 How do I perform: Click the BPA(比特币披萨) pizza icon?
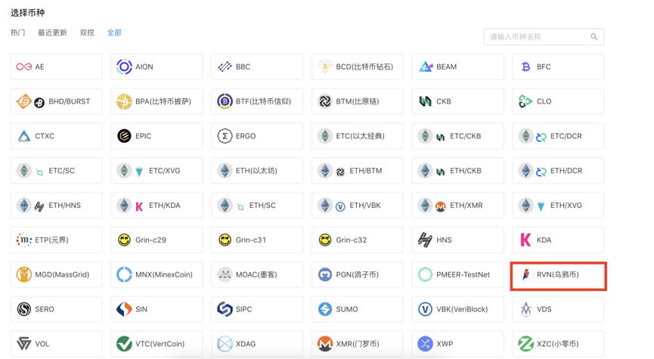click(x=124, y=101)
